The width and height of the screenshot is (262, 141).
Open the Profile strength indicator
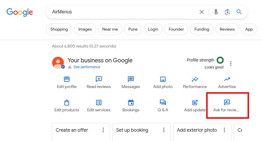coord(220,60)
